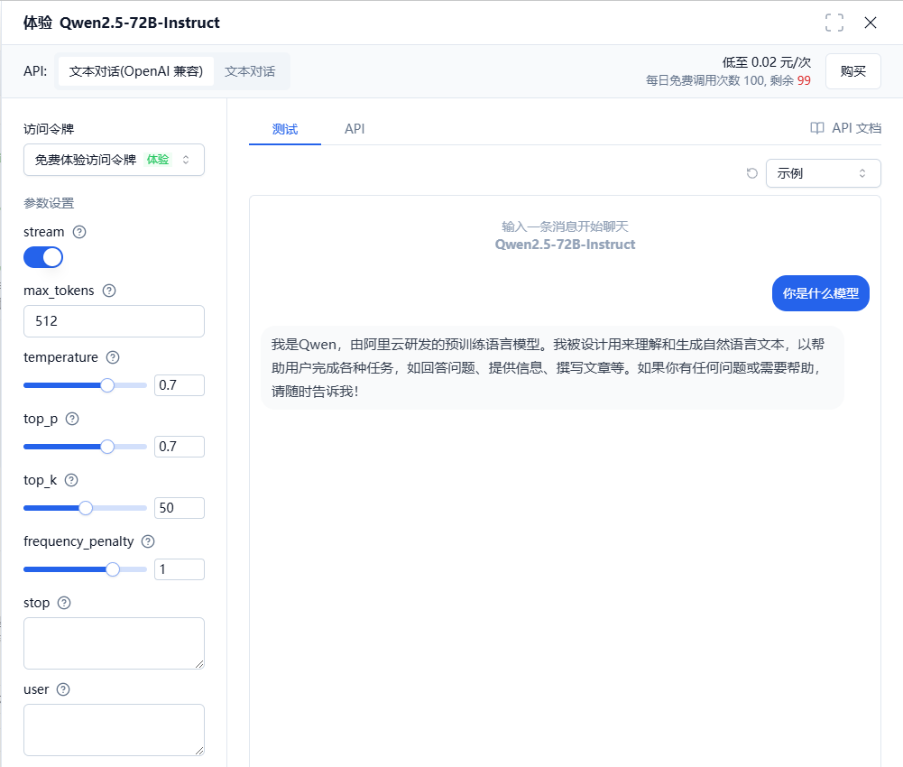This screenshot has height=767, width=903.
Task: Click the 你是什么模型 message bubble
Action: [x=821, y=293]
